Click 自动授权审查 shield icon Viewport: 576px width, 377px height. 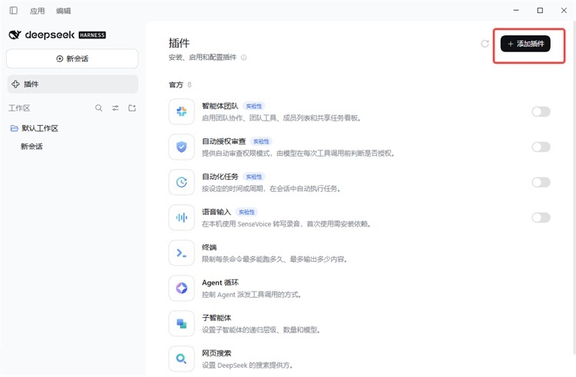click(181, 147)
